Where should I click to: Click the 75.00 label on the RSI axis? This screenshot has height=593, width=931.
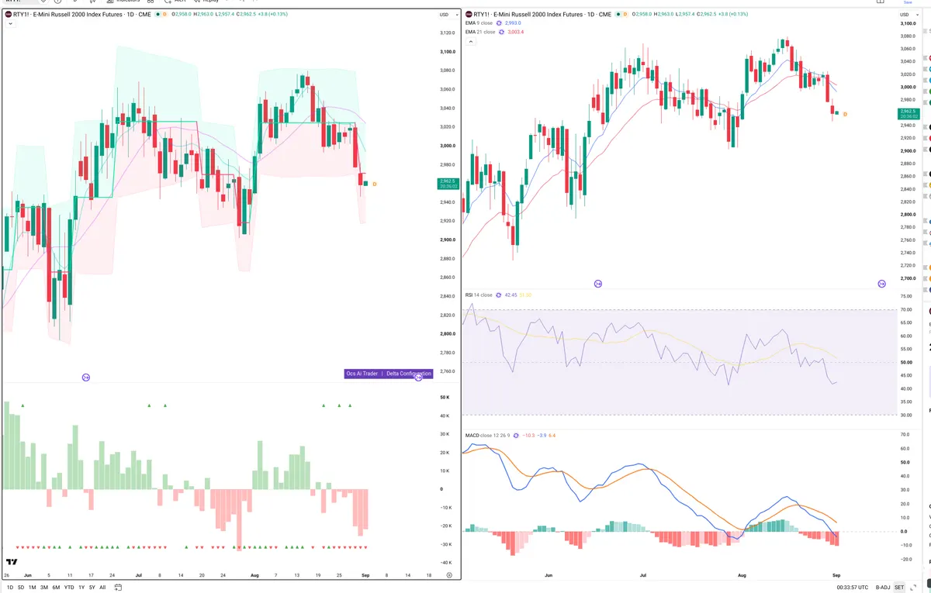(905, 296)
